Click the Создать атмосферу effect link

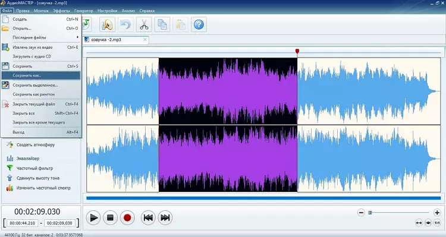[36, 145]
